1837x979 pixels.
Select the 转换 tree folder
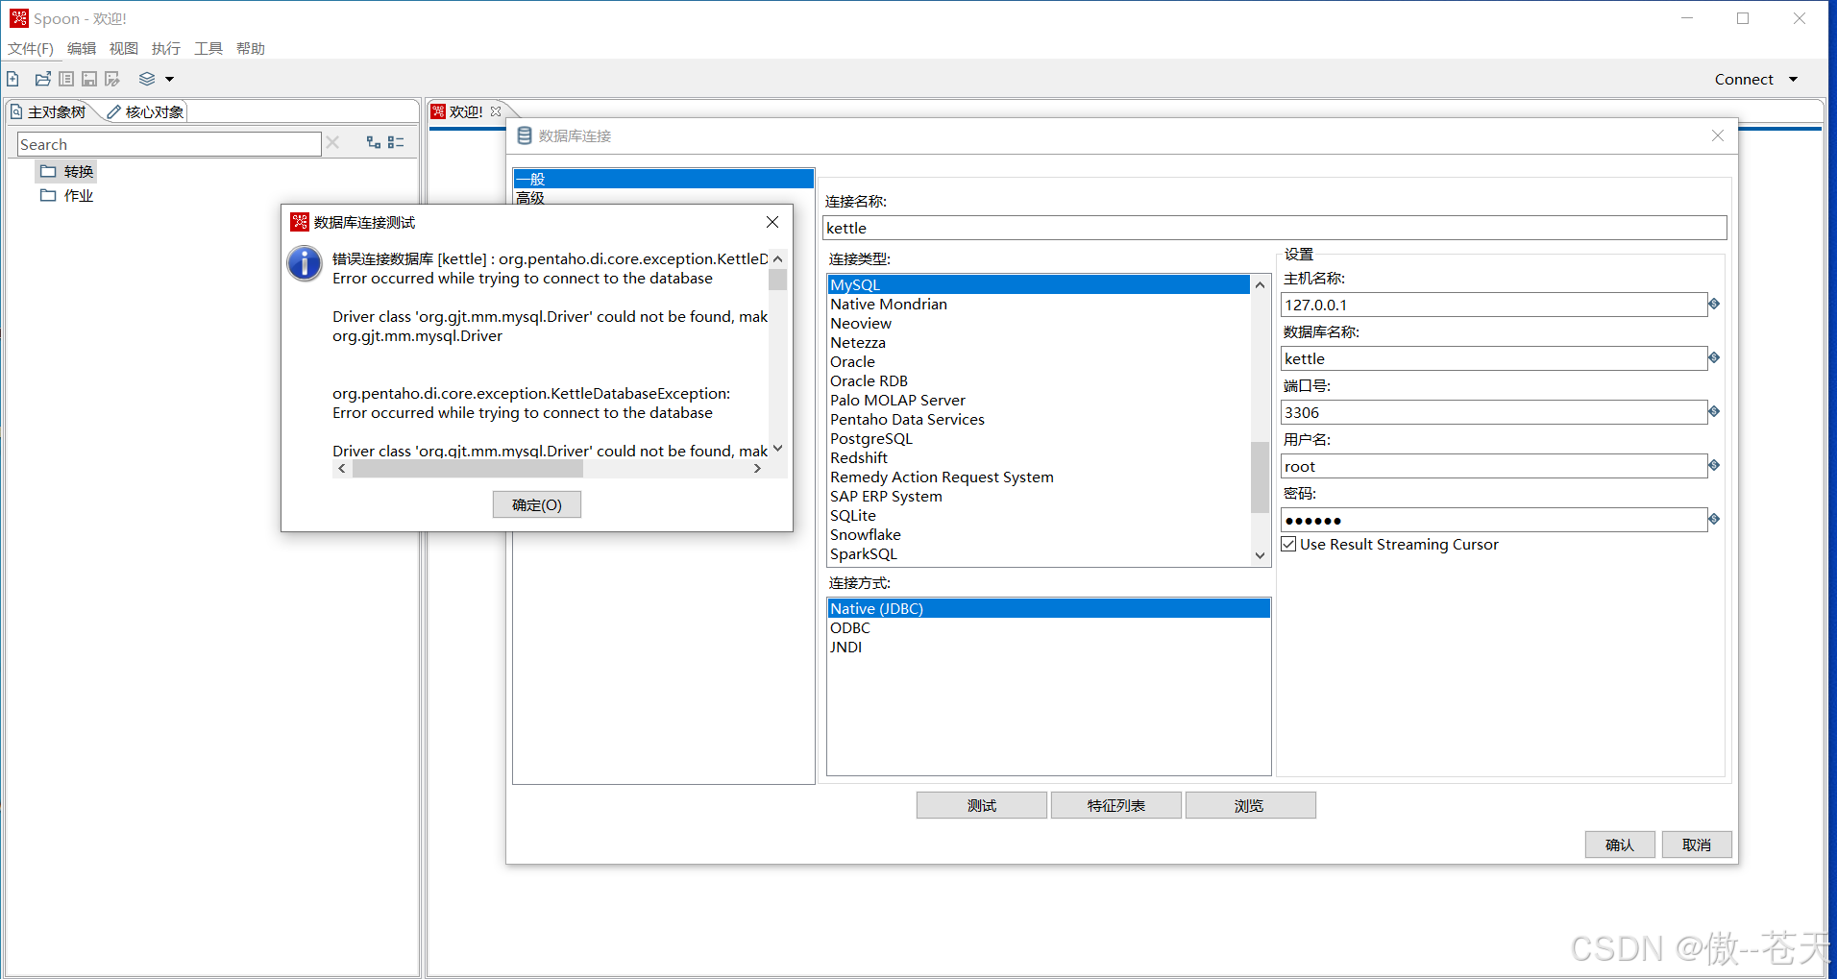pyautogui.click(x=67, y=171)
